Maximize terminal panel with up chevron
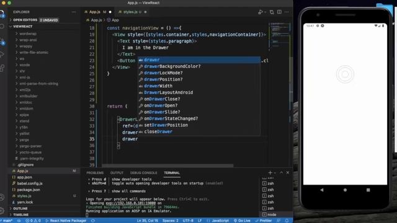397x223 pixels. 281,172
